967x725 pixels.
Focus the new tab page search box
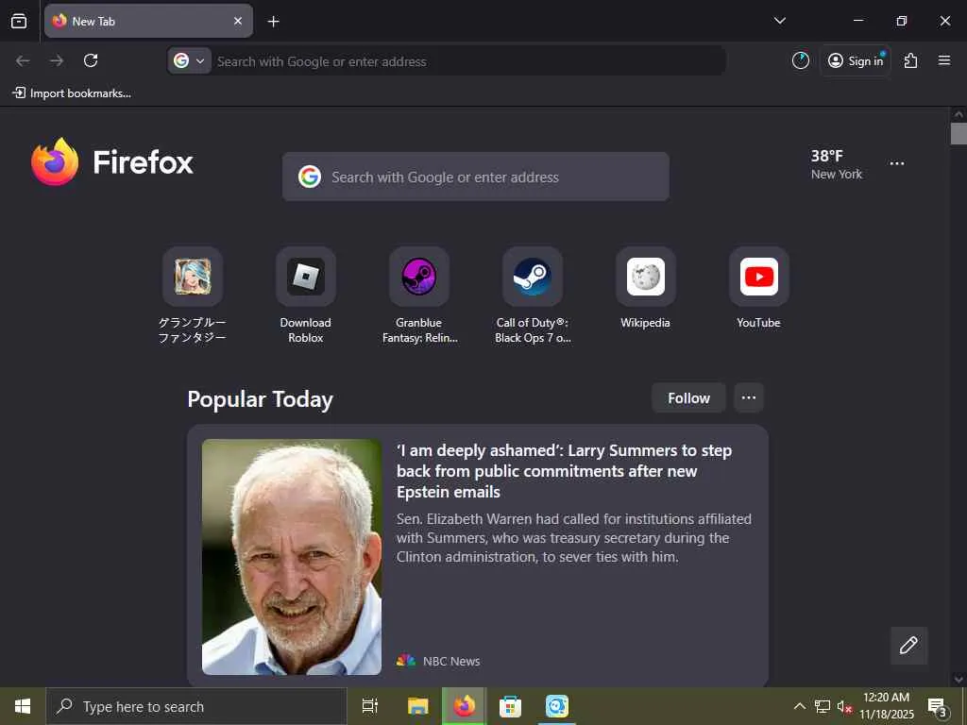pos(476,177)
